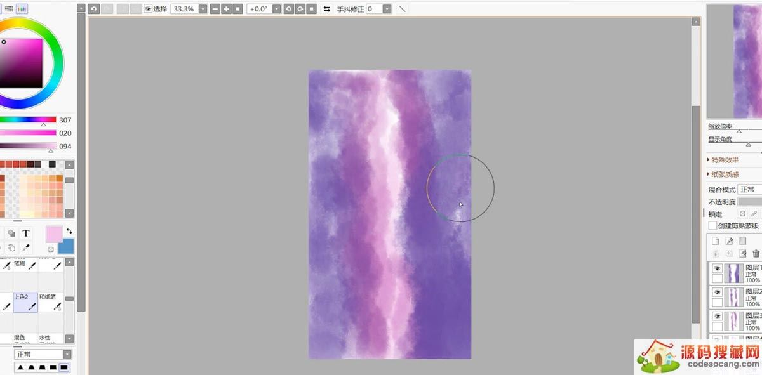
Task: Delete layer using the trash can icon
Action: (x=756, y=253)
